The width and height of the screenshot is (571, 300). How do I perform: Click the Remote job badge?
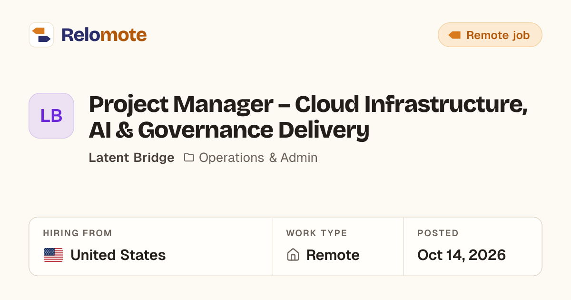(x=490, y=35)
